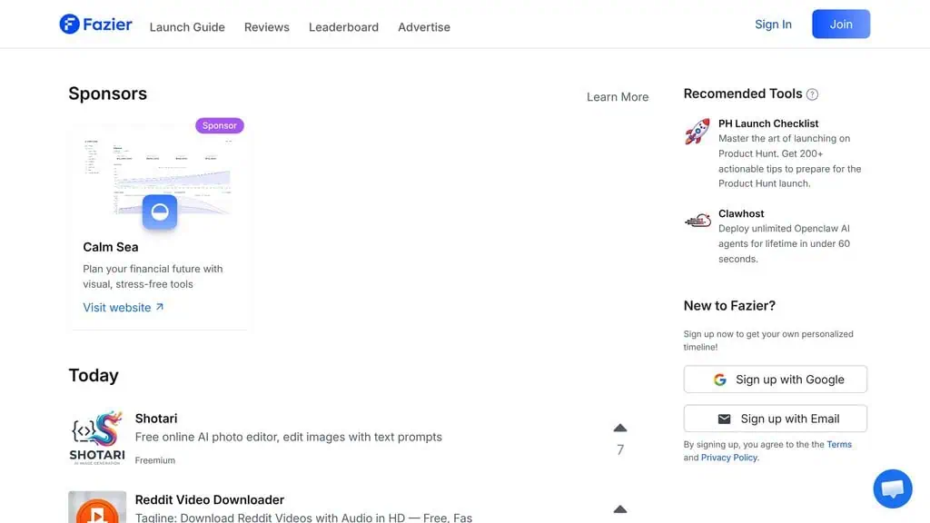Open the Shotari product title
The image size is (930, 523).
[x=156, y=419]
